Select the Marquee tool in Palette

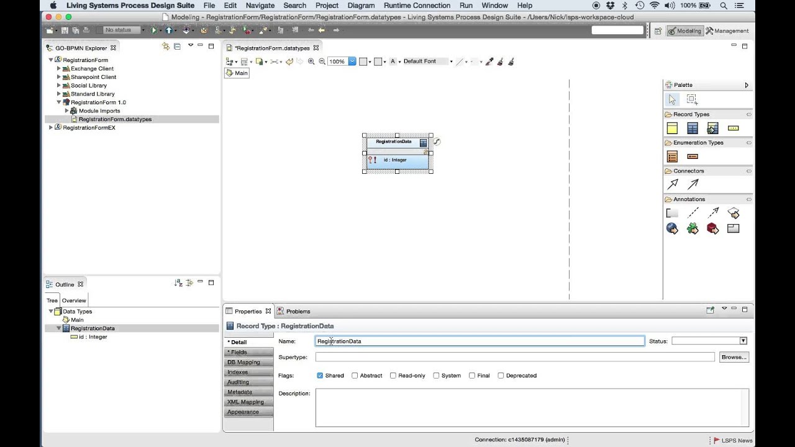click(x=692, y=99)
